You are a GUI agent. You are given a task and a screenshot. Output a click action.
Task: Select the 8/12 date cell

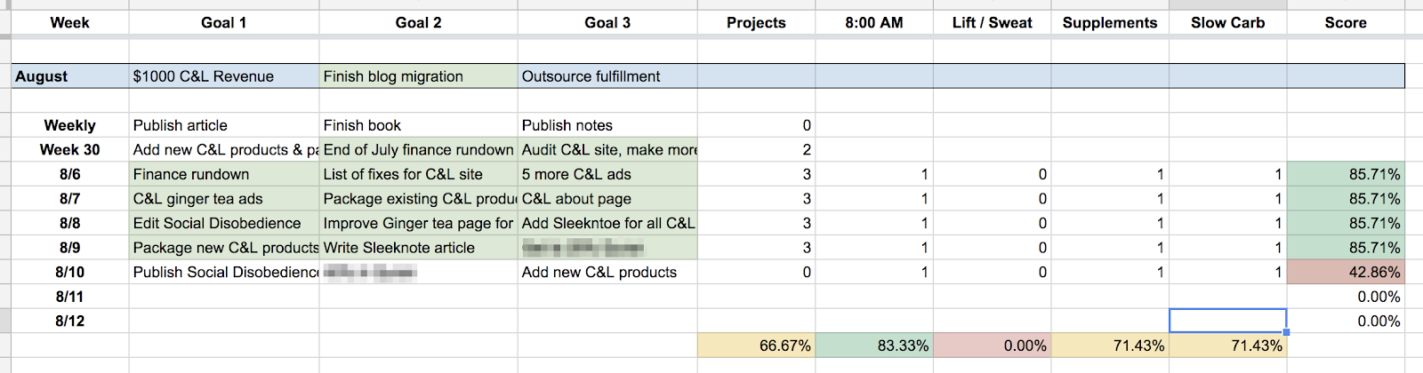[70, 321]
